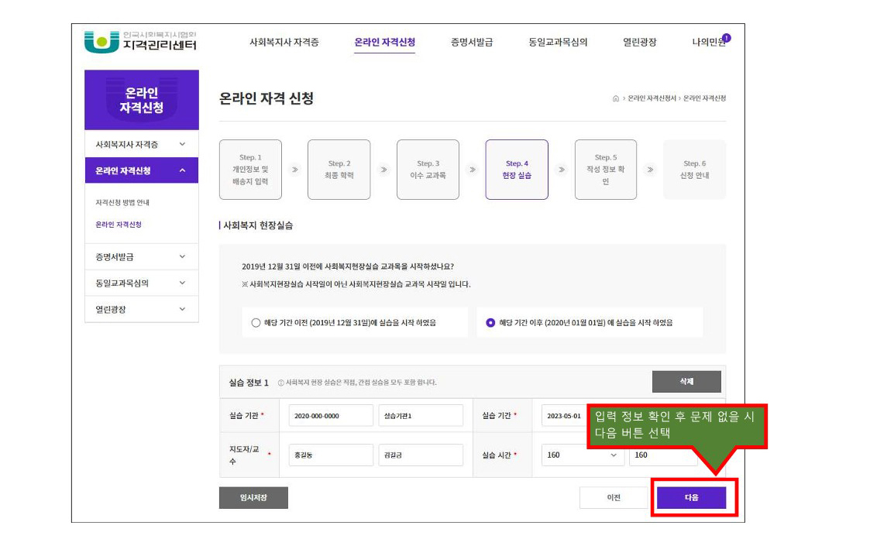The width and height of the screenshot is (870, 546).
Task: Go to home via breadcrumb house icon
Action: 615,99
